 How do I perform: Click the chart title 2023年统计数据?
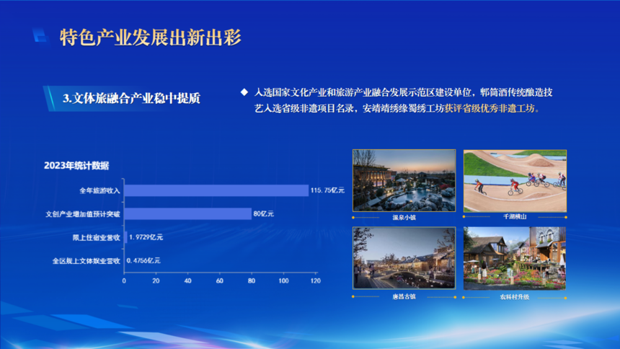tap(76, 165)
